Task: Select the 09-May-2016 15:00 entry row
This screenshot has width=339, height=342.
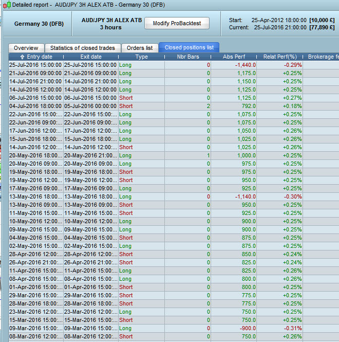Action: [174, 229]
